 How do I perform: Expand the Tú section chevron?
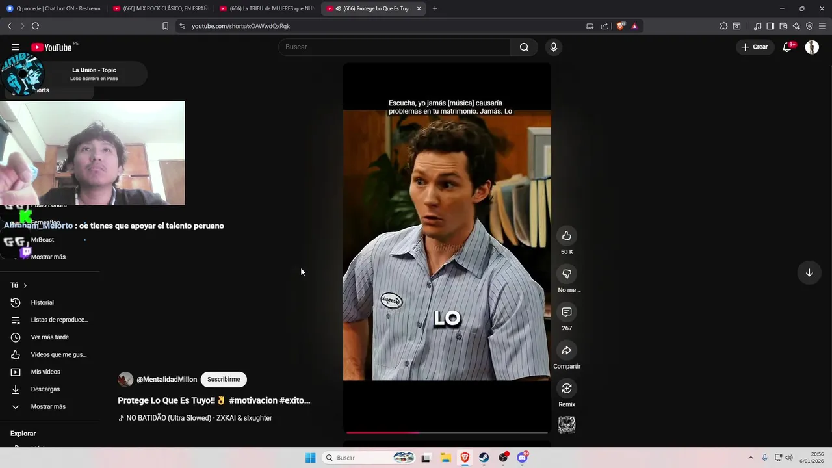click(25, 285)
